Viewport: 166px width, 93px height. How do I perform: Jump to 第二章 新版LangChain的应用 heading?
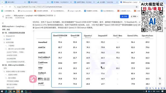14,65
